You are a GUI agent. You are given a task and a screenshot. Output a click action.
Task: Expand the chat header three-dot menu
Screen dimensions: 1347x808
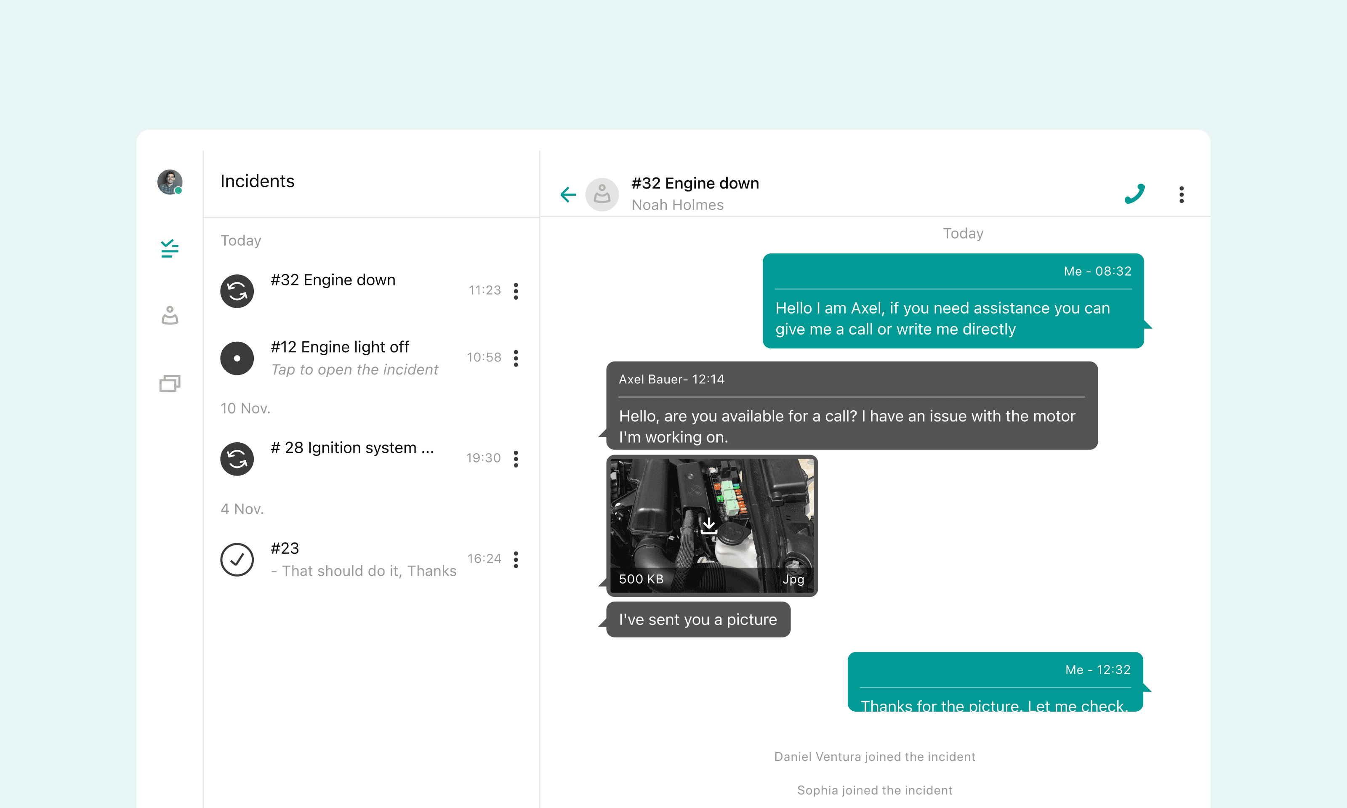[x=1181, y=194]
